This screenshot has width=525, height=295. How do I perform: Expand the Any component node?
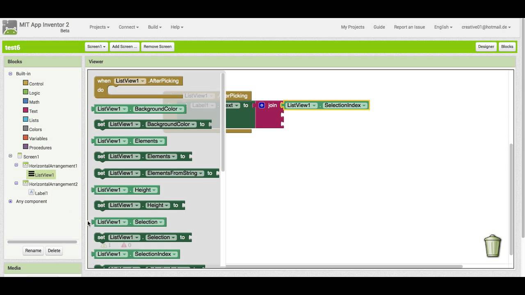click(10, 201)
